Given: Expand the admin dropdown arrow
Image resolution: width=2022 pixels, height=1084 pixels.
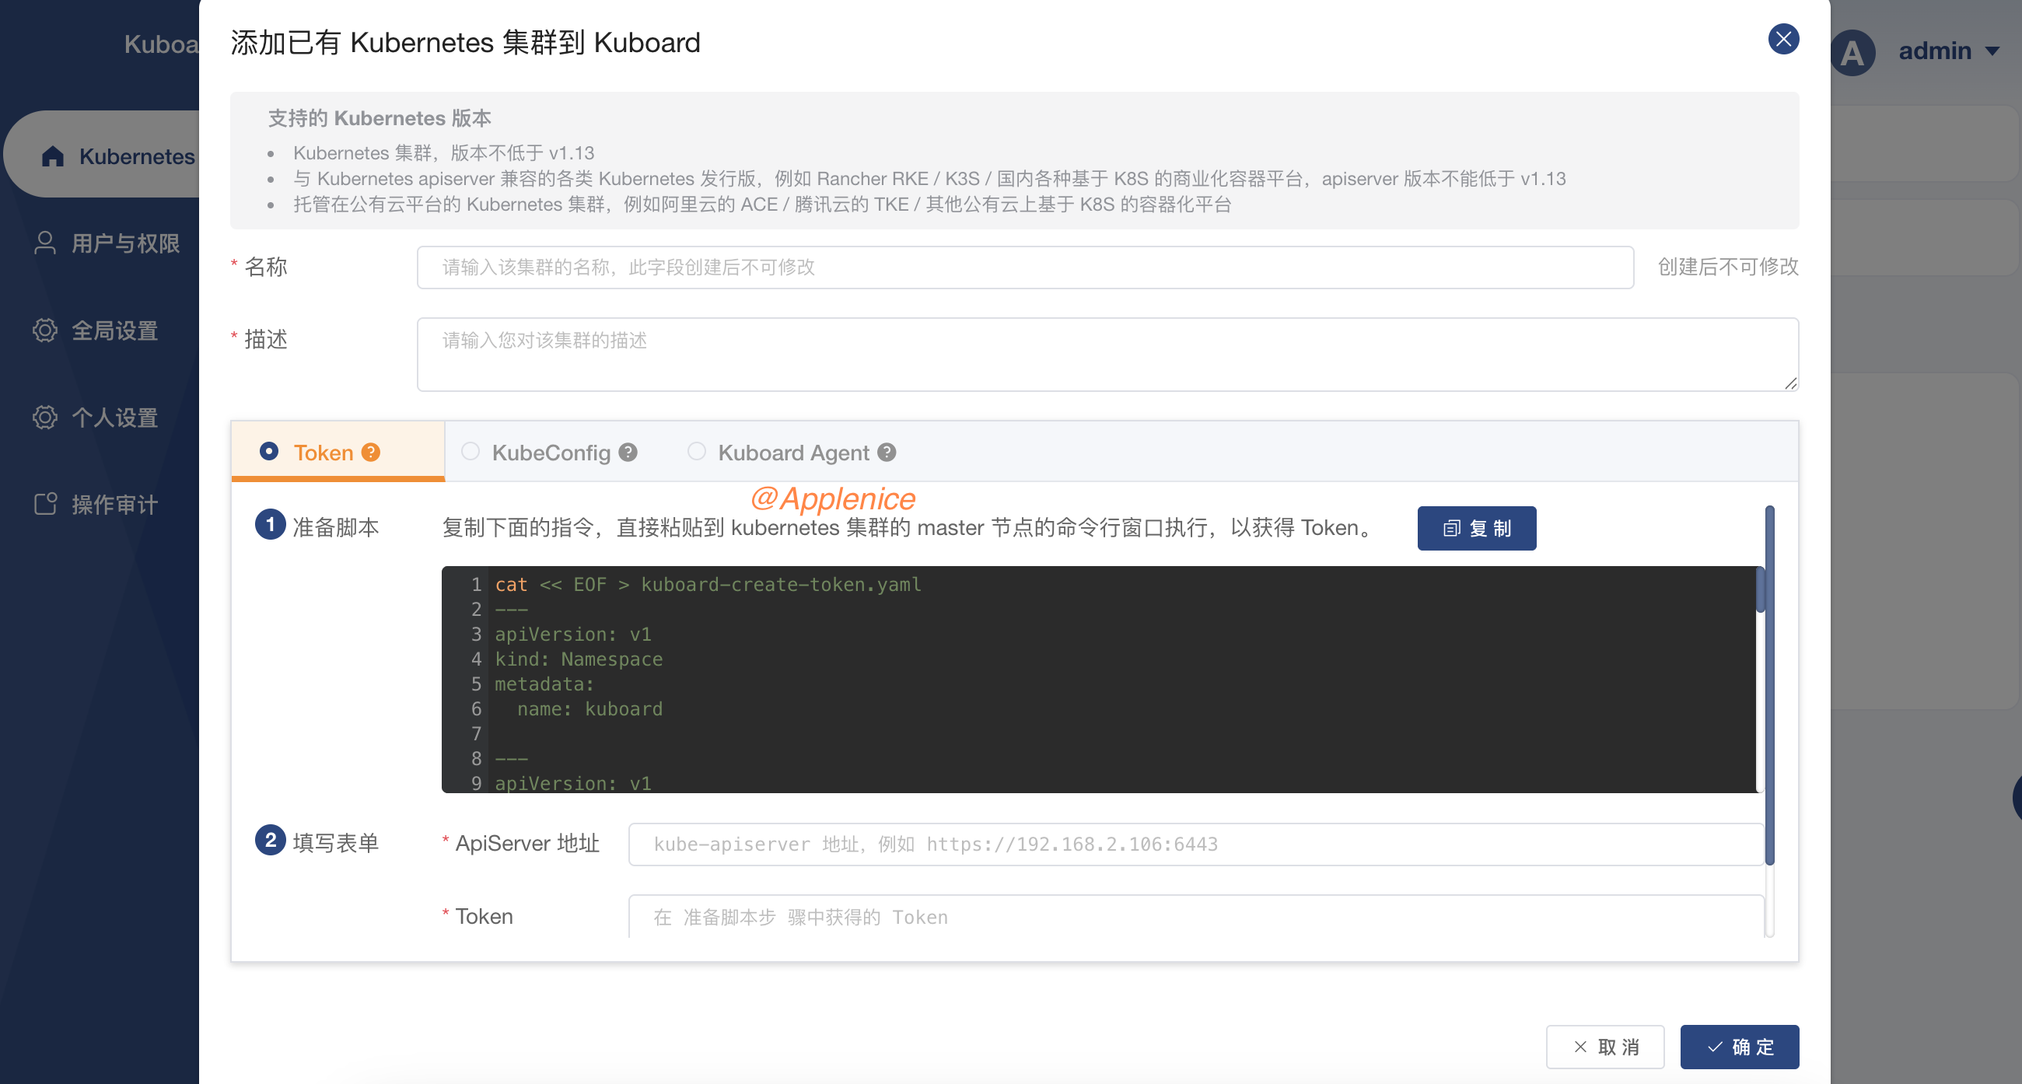Looking at the screenshot, I should pos(1992,52).
